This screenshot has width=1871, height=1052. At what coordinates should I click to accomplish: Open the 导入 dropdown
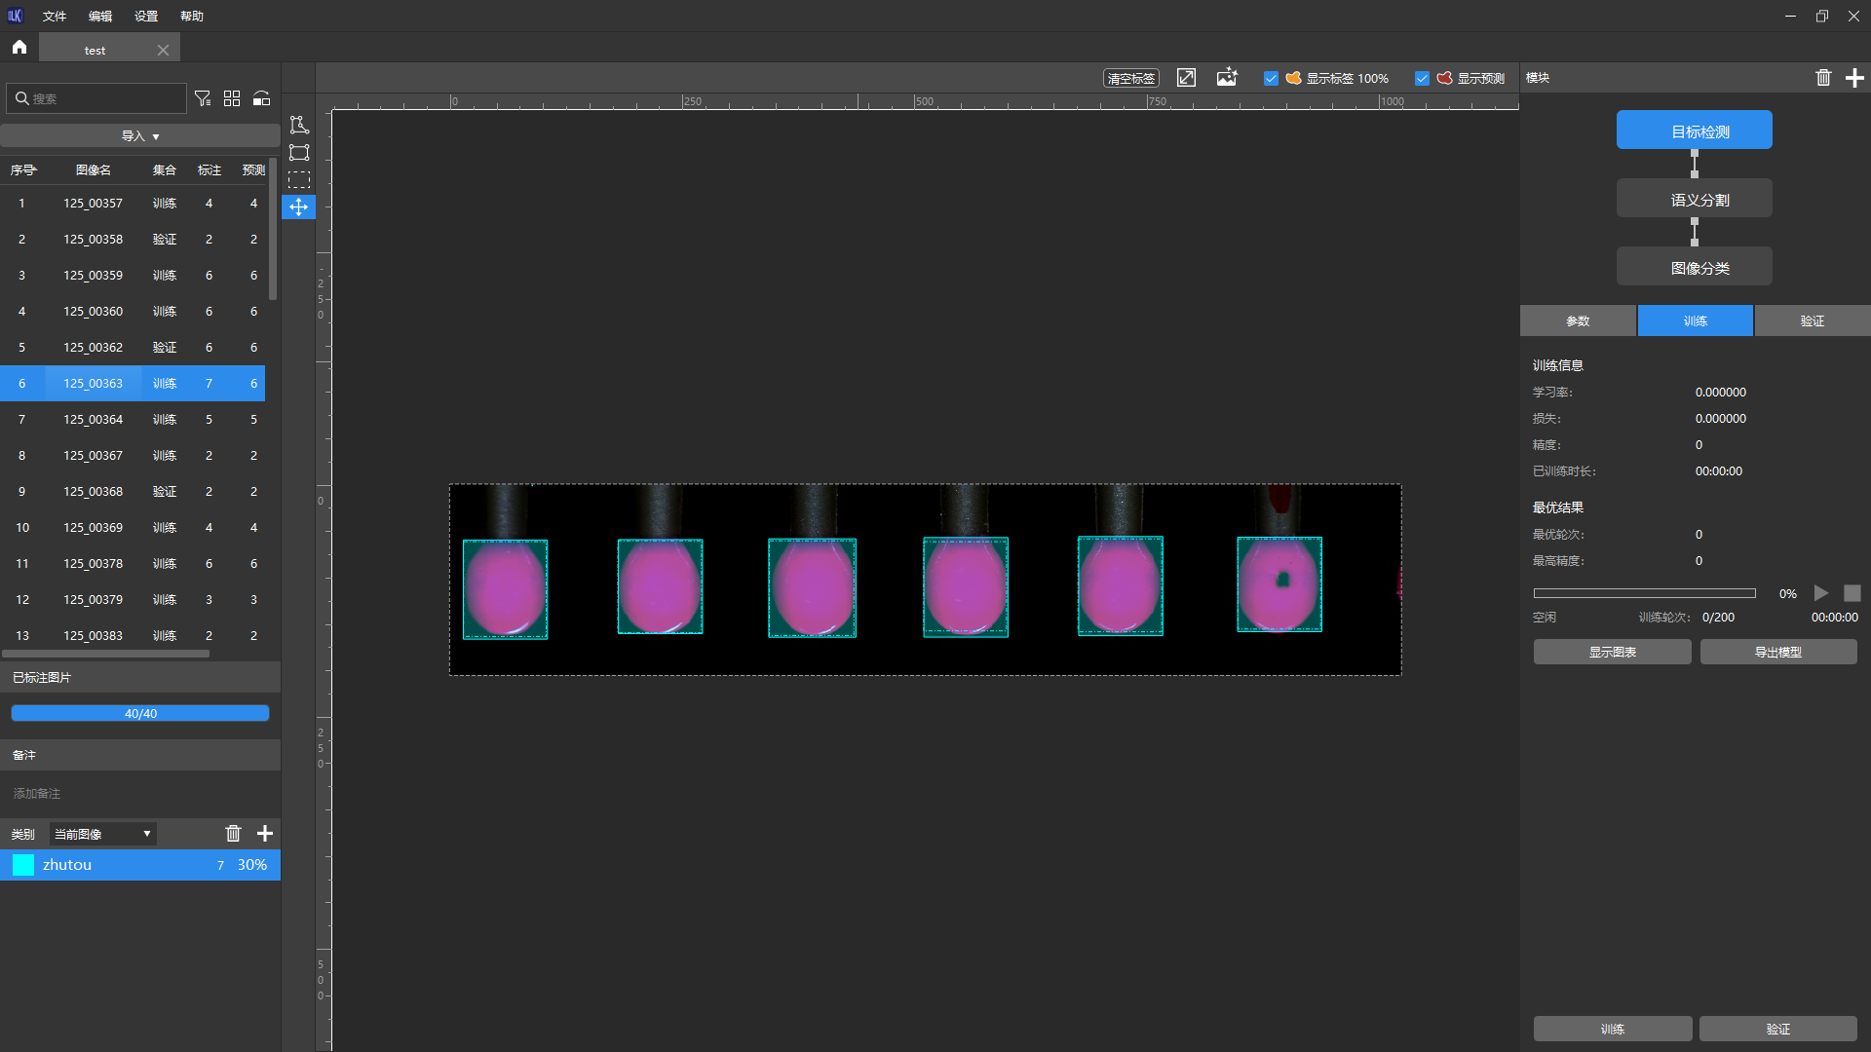tap(140, 135)
